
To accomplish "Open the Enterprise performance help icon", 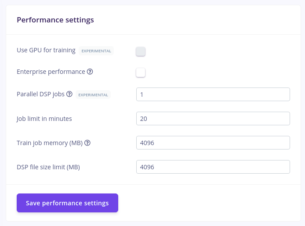I will [x=90, y=72].
